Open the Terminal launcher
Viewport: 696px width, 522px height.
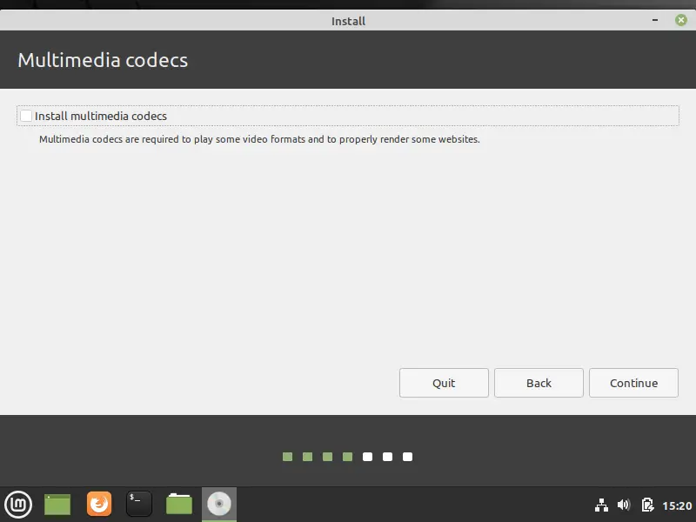tap(139, 504)
